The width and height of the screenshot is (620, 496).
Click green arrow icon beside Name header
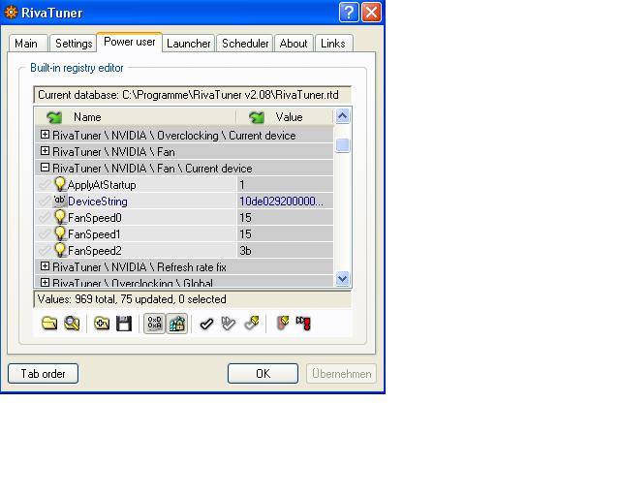[x=54, y=117]
